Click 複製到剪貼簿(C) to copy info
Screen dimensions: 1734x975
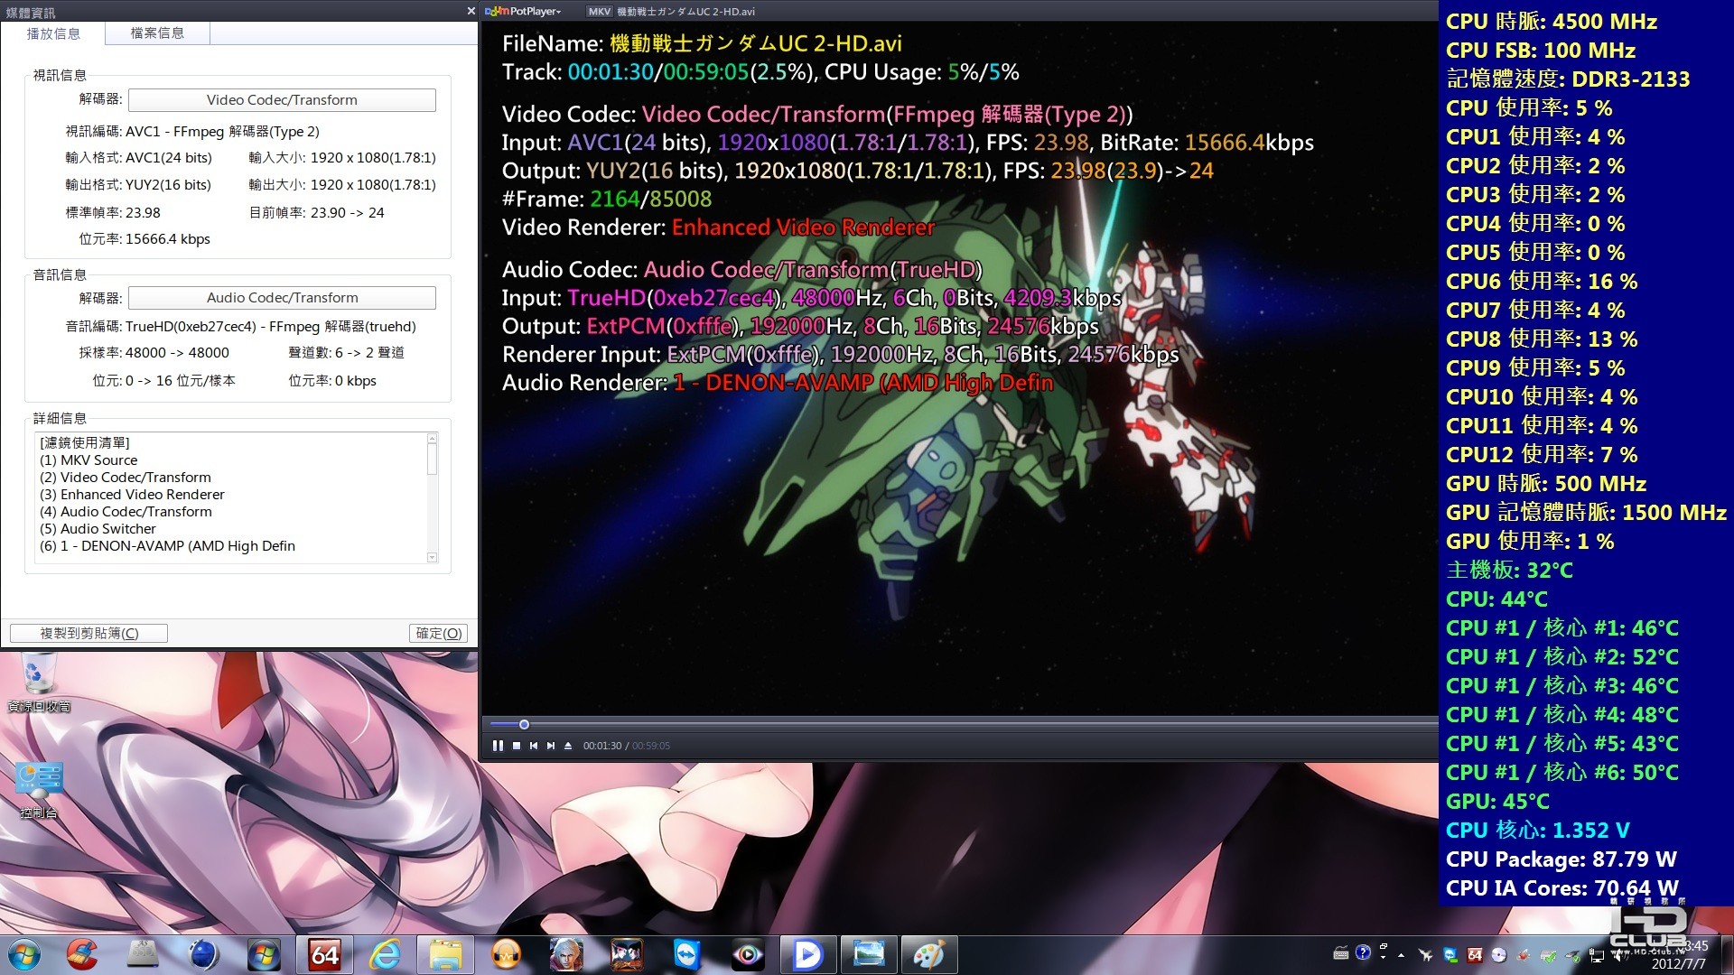coord(89,634)
